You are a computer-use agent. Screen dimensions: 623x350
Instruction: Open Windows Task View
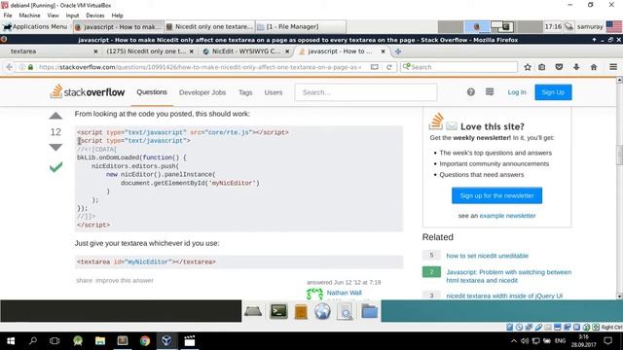click(55, 341)
